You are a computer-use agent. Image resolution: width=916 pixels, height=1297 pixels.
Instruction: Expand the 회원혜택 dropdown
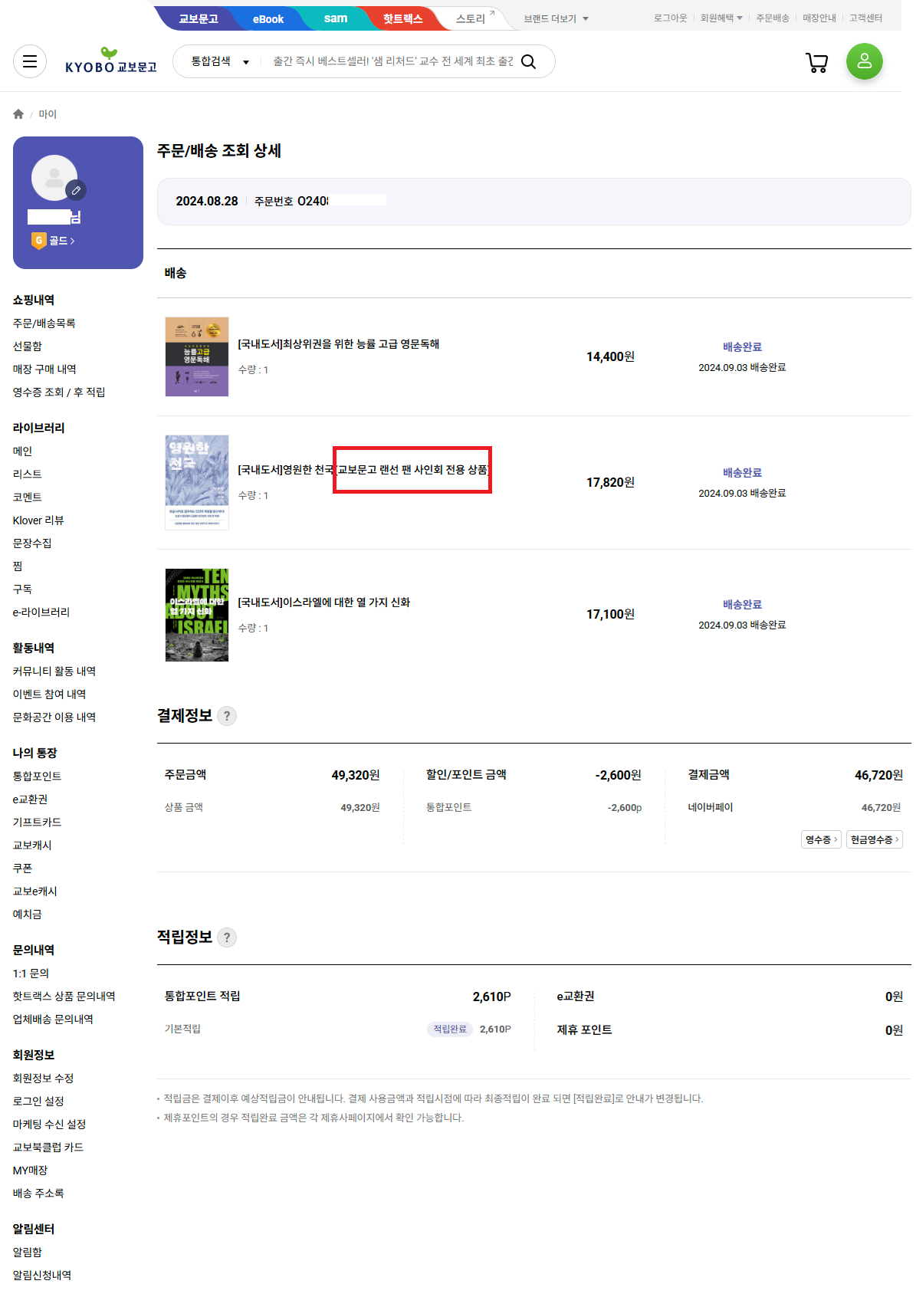pyautogui.click(x=721, y=18)
